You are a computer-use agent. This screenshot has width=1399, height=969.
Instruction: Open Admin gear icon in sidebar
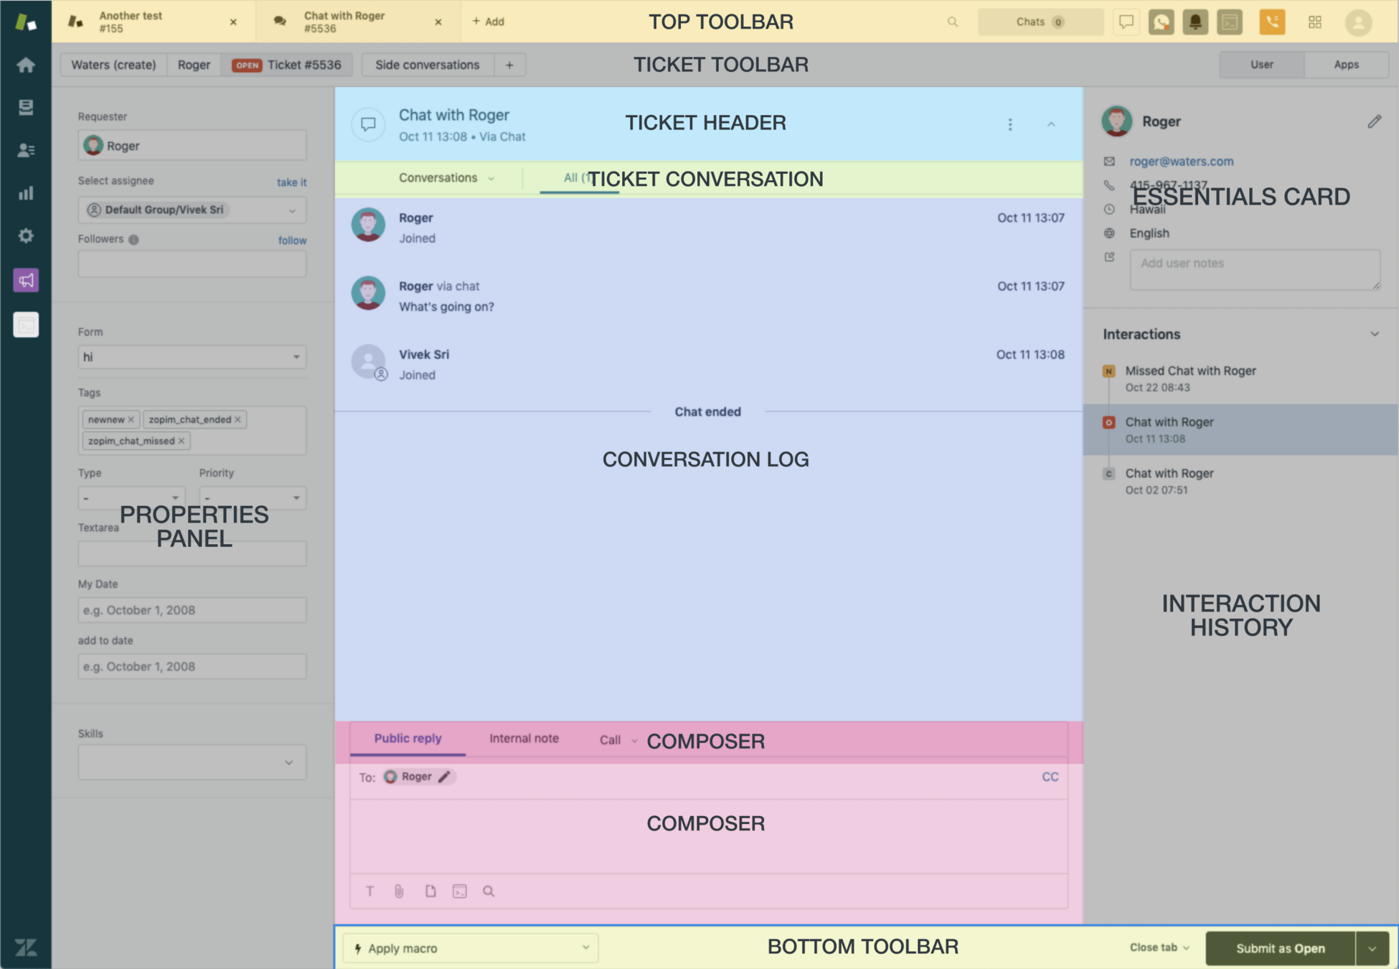pyautogui.click(x=26, y=236)
